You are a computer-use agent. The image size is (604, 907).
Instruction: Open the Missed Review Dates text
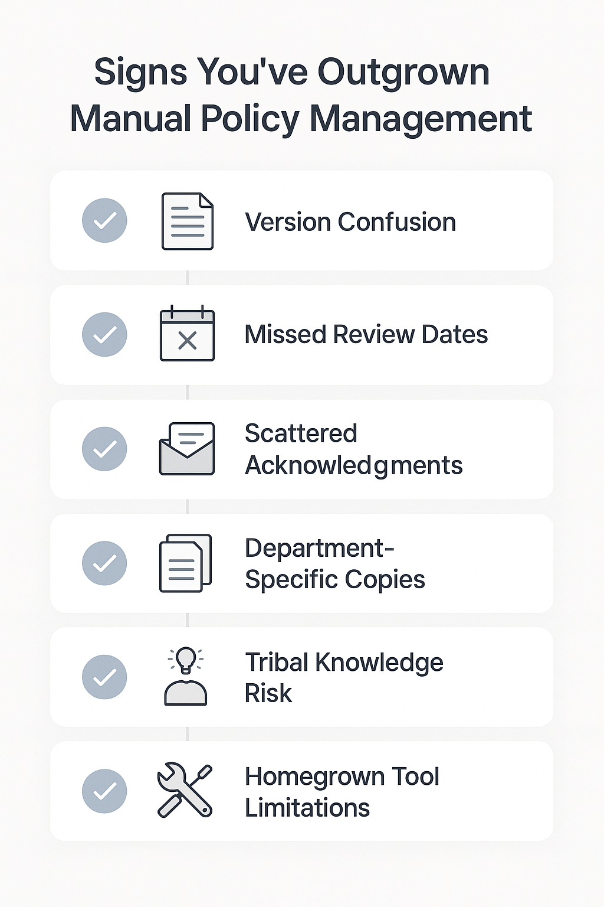[366, 334]
